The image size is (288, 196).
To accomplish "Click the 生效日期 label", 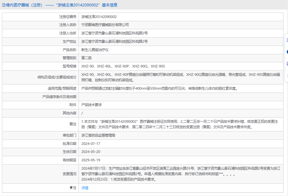I will coord(70,152).
